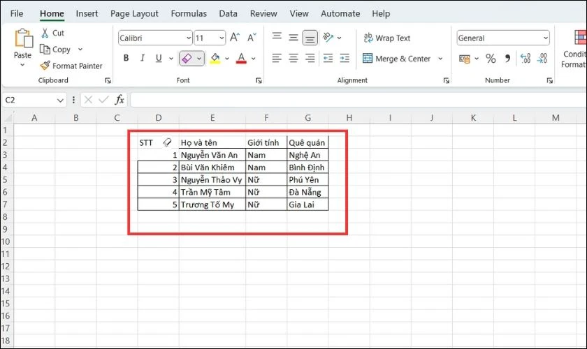
Task: Select column header E
Action: pyautogui.click(x=212, y=118)
